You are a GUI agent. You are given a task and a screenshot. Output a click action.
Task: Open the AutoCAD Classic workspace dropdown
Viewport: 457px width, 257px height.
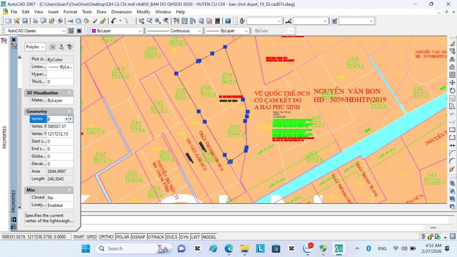63,31
